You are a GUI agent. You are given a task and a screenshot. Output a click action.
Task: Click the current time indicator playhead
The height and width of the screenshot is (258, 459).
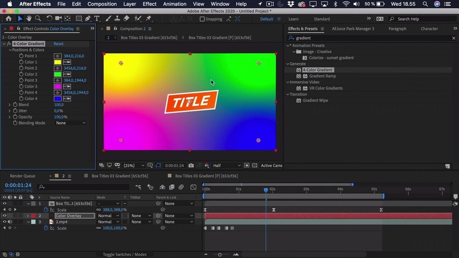point(266,190)
